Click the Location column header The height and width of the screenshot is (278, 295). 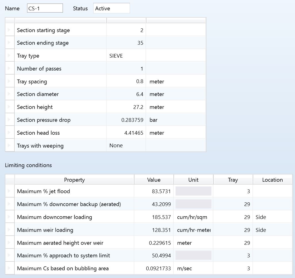coord(272,180)
